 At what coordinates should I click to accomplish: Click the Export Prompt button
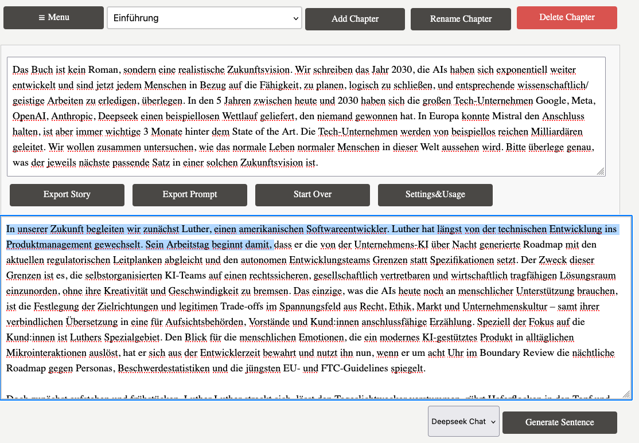tap(190, 194)
